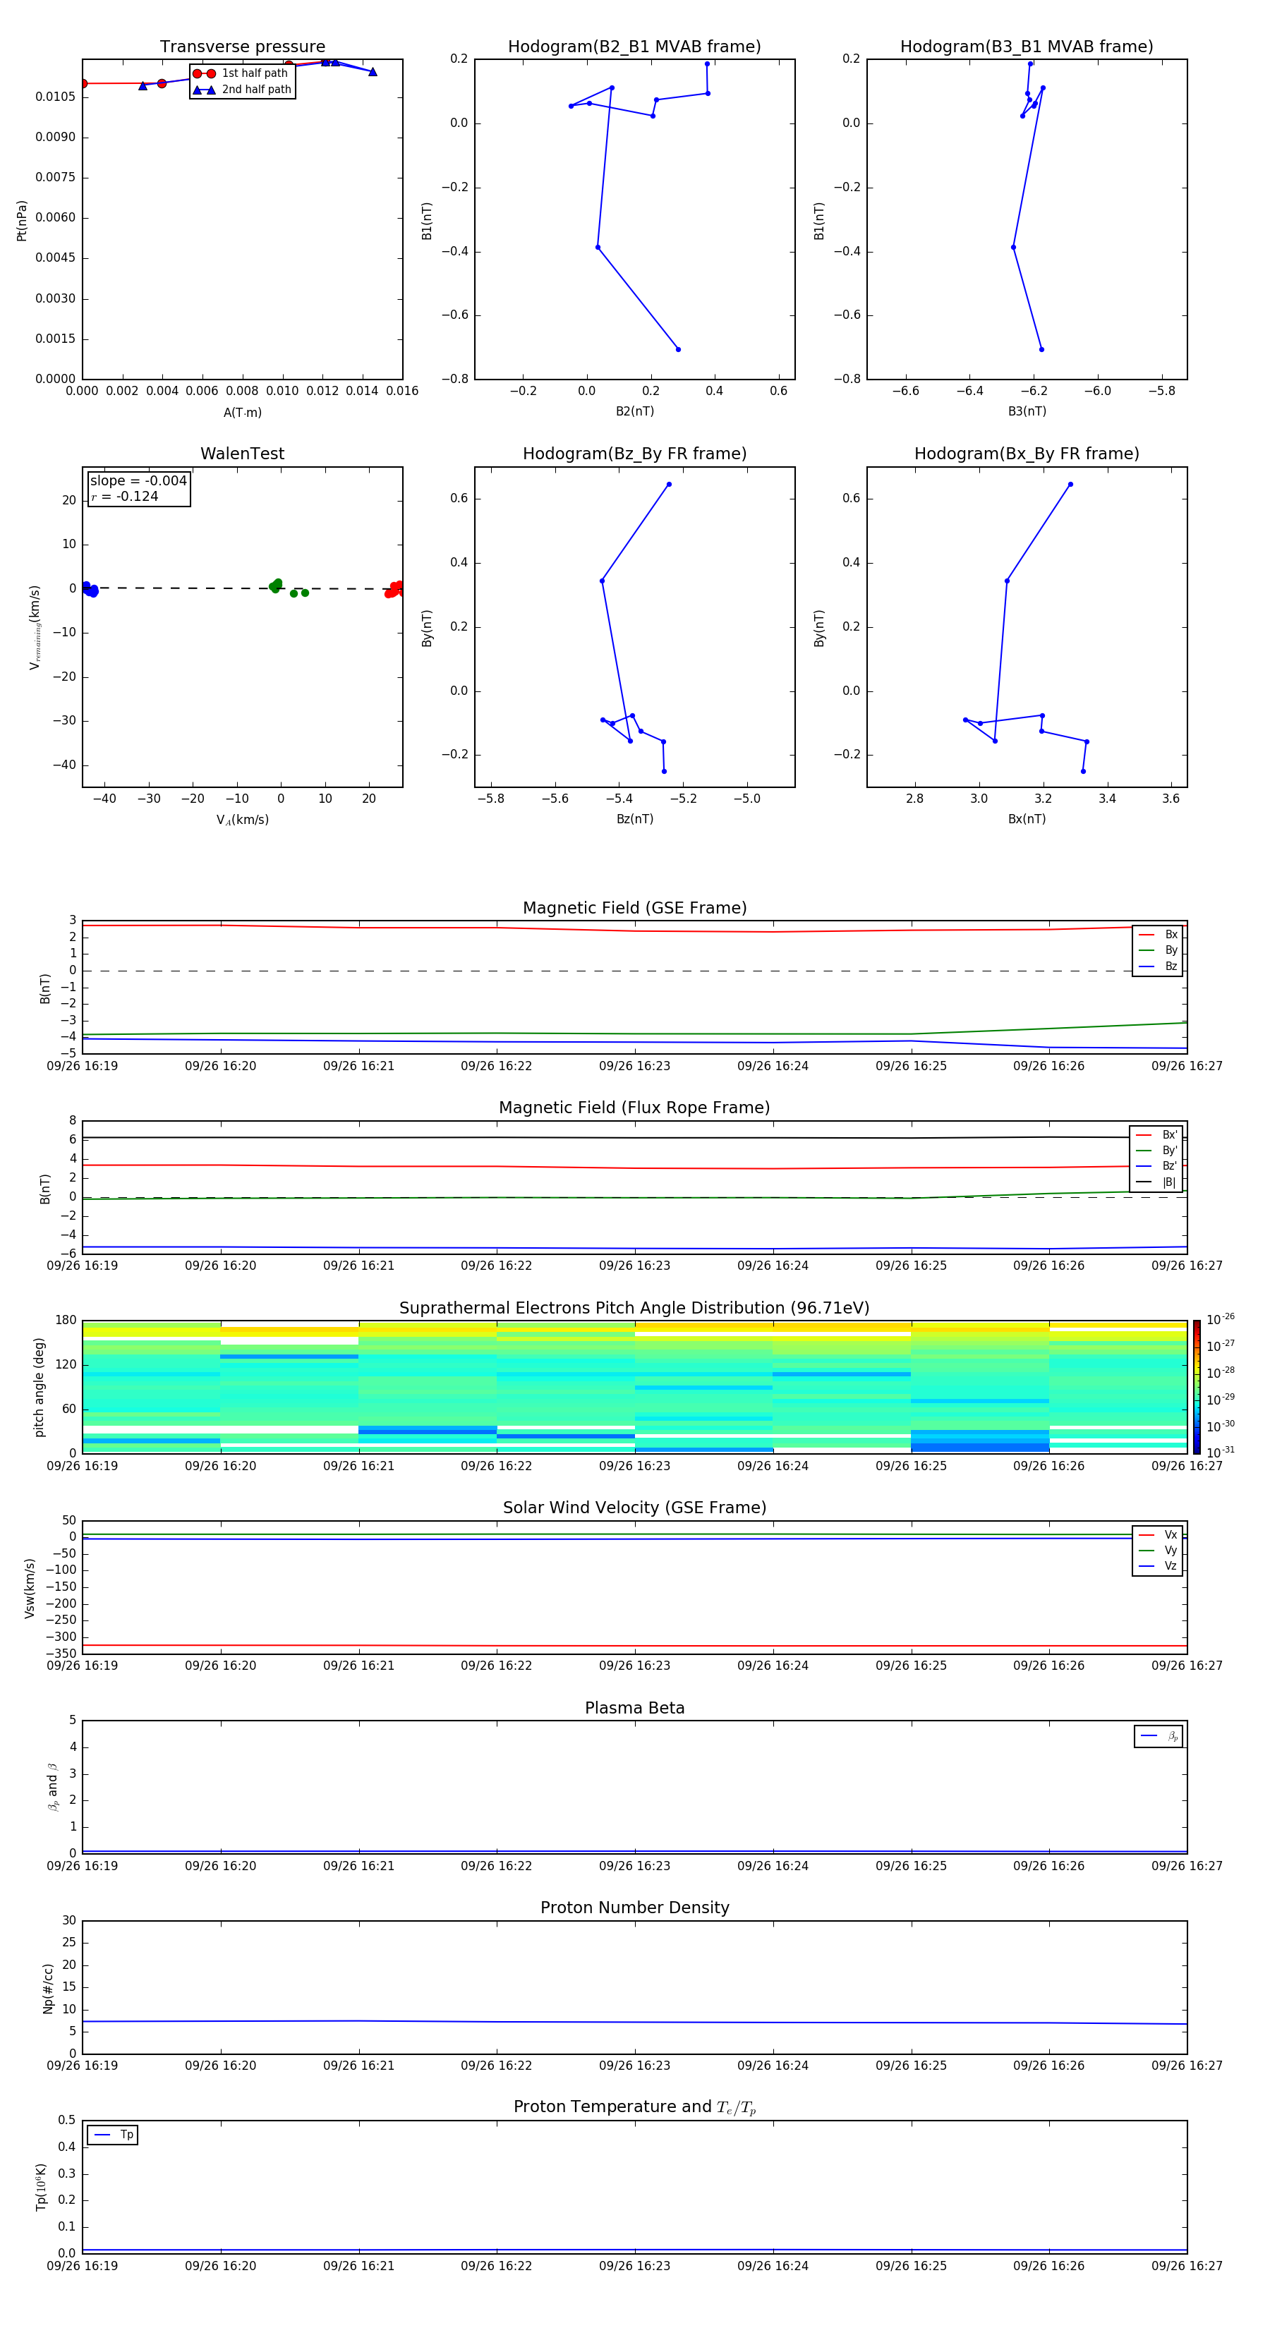Click the 'Bx' legend entry in GSE panel
Image resolution: width=1270 pixels, height=2328 pixels.
(x=1158, y=935)
